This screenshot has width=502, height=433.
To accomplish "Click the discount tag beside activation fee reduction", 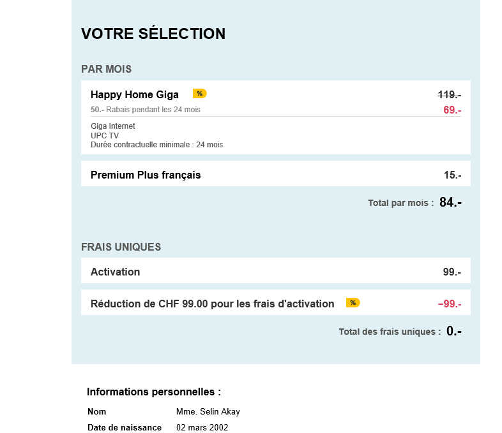I will tap(353, 303).
